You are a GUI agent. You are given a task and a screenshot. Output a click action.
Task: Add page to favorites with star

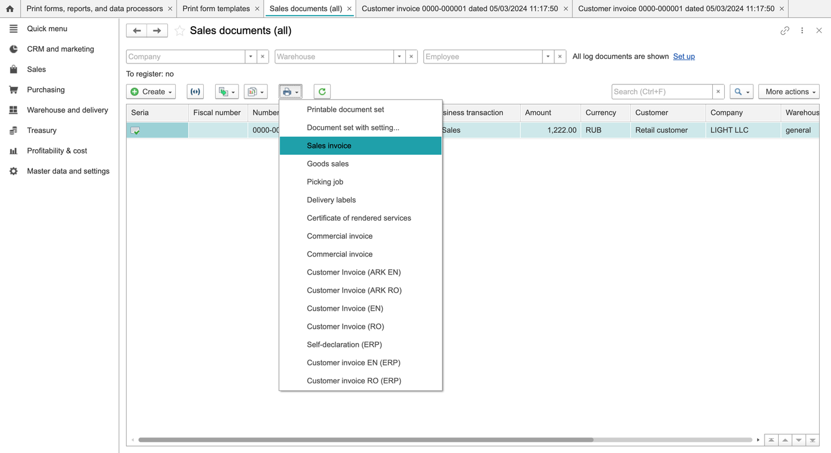pos(180,30)
